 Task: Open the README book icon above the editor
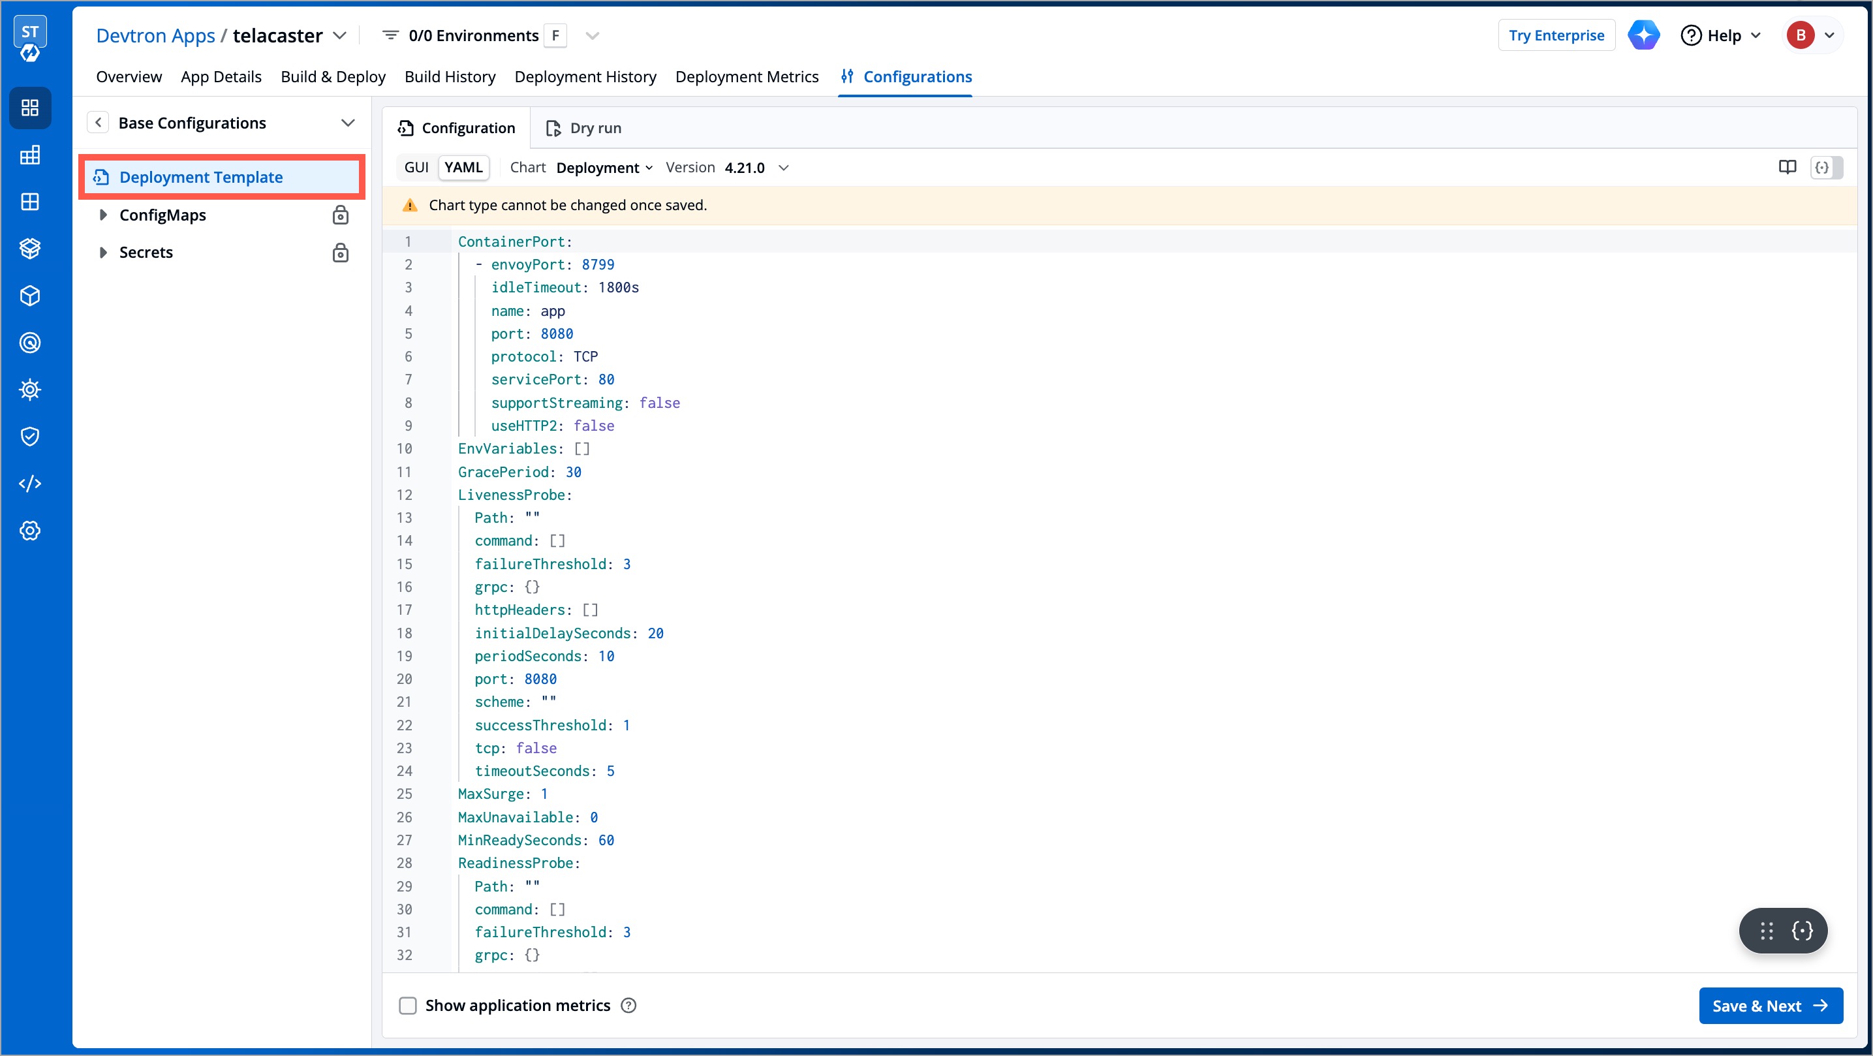pos(1788,166)
